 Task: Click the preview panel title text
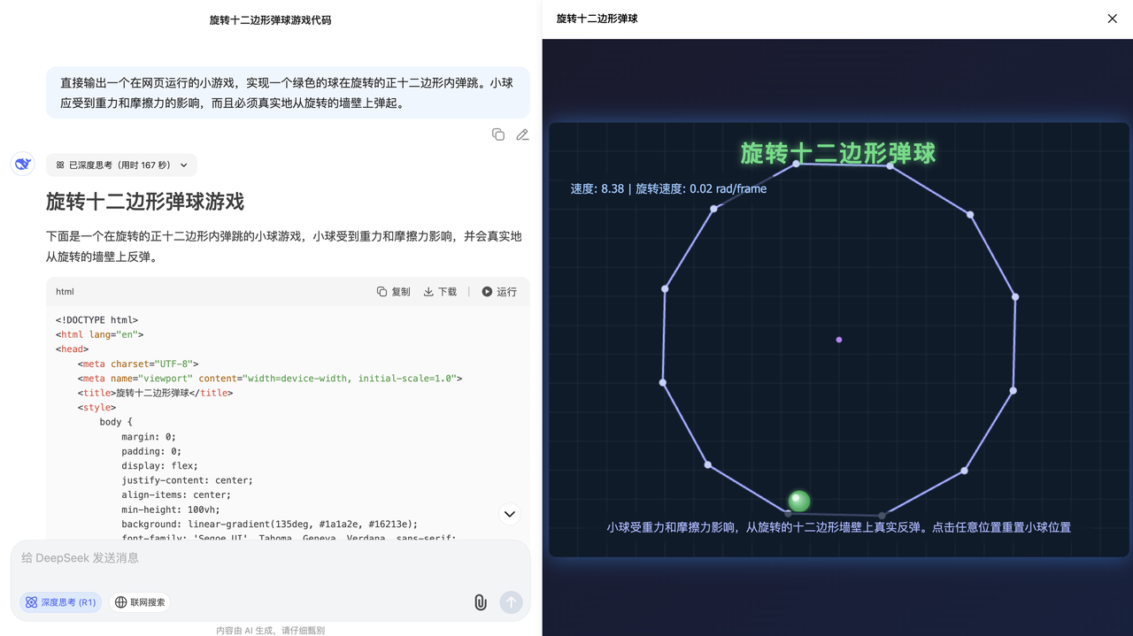(597, 19)
